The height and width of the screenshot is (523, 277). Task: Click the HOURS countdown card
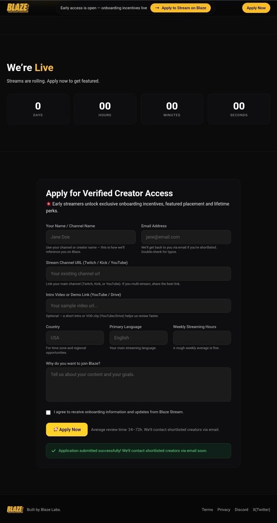click(105, 109)
